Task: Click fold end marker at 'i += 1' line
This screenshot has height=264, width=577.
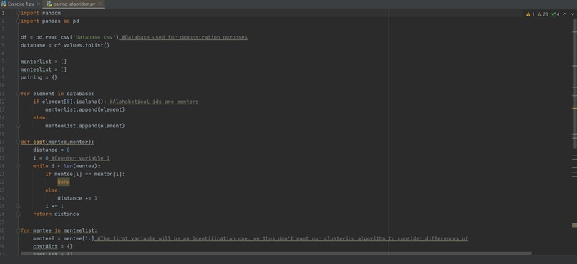Action: pos(18,206)
